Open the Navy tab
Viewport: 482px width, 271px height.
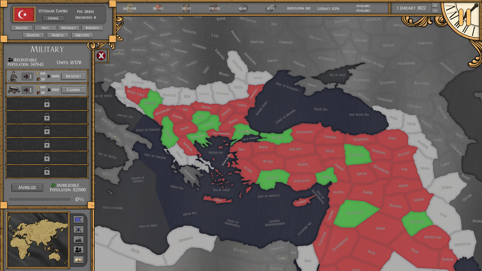pyautogui.click(x=45, y=28)
